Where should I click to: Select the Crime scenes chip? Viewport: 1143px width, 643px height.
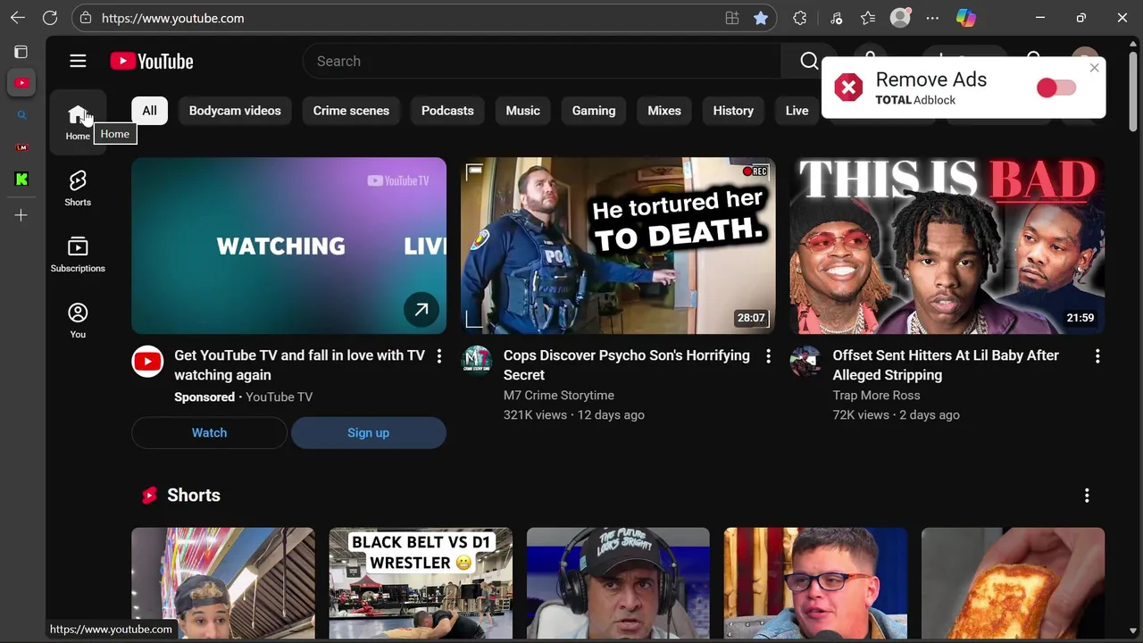pyautogui.click(x=351, y=111)
